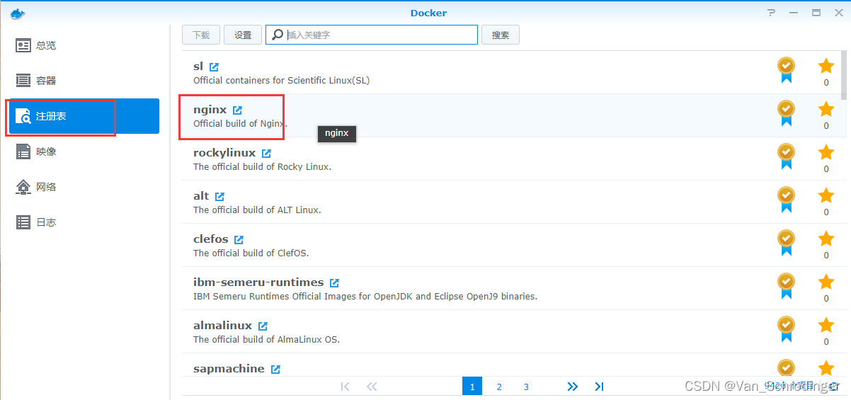851x400 pixels.
Task: Click the star icon in almalinux row
Action: pos(826,326)
